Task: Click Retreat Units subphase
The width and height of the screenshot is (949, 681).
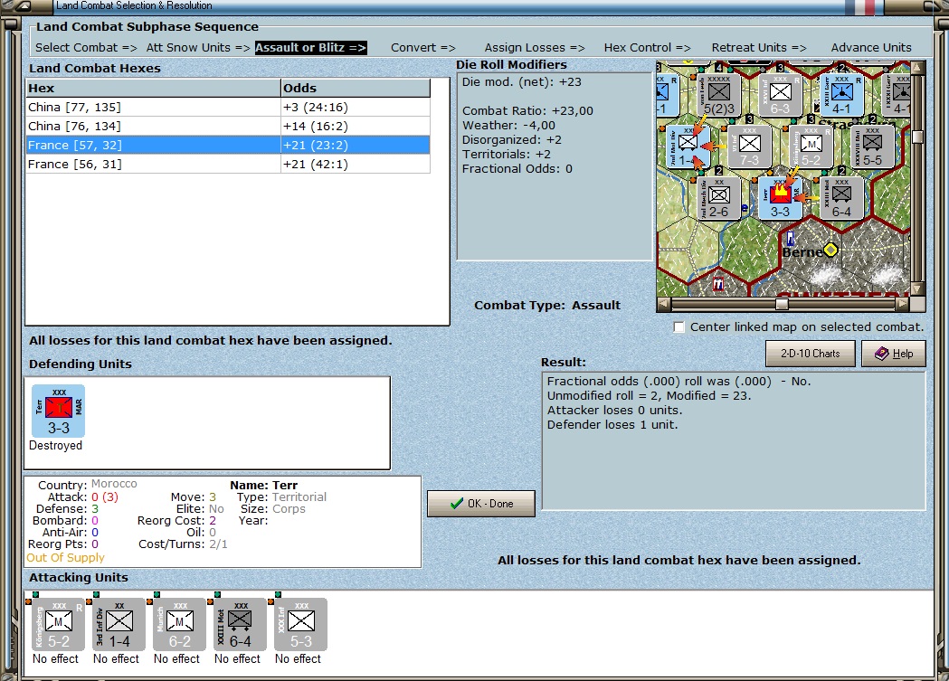Action: [759, 47]
